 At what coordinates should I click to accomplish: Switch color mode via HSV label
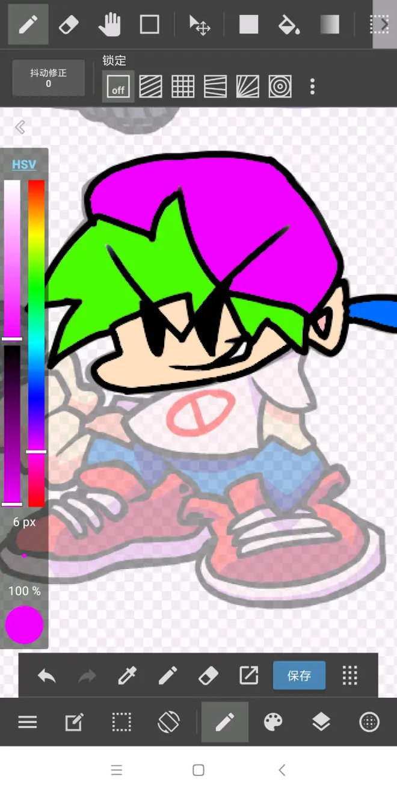(24, 164)
